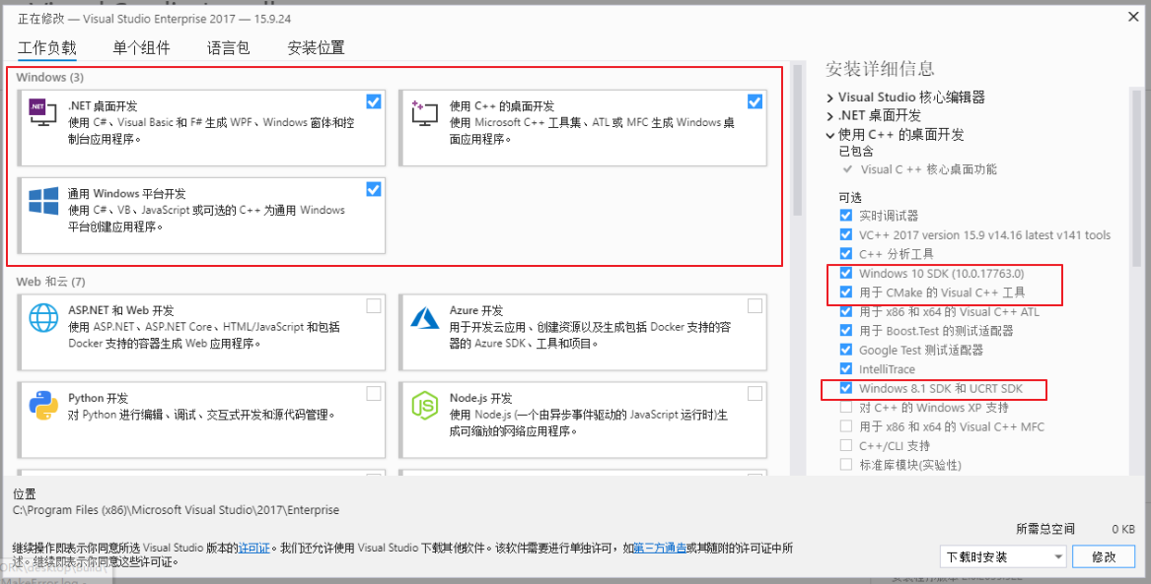Uncheck the IntelliTrace component
Viewport: 1151px width, 584px height.
tap(845, 368)
